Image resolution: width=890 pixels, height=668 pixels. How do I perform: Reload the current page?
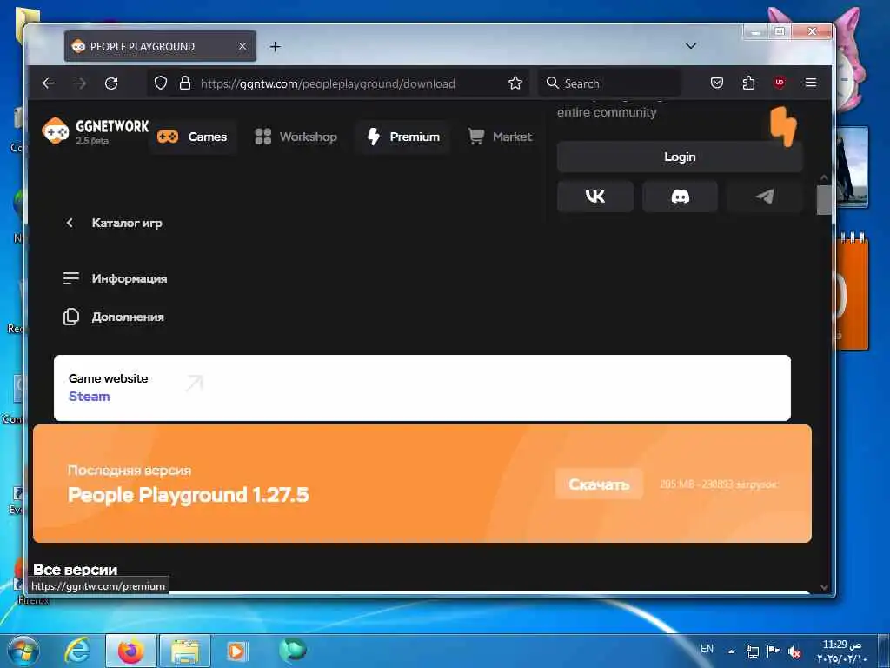tap(111, 83)
